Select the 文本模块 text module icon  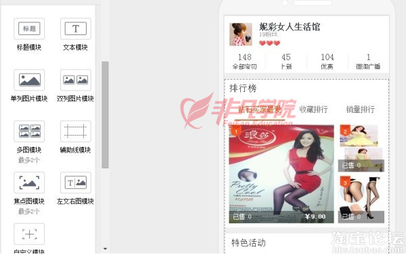pyautogui.click(x=76, y=28)
